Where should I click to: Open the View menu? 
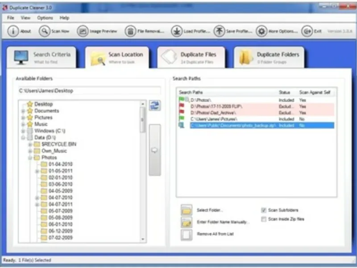[25, 18]
